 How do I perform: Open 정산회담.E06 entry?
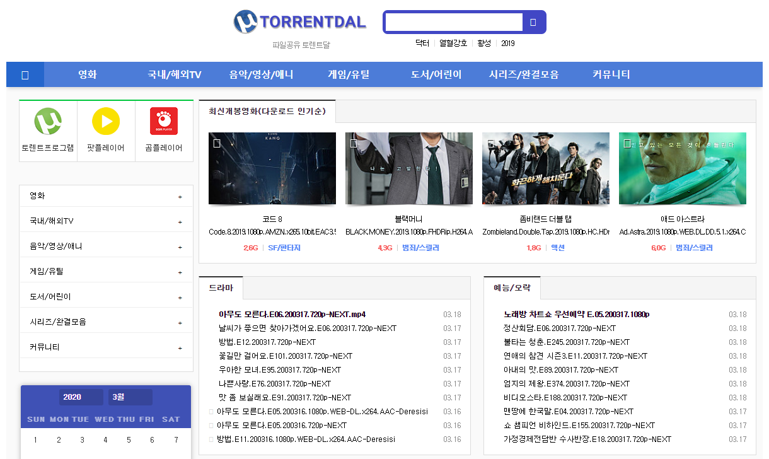pos(560,328)
